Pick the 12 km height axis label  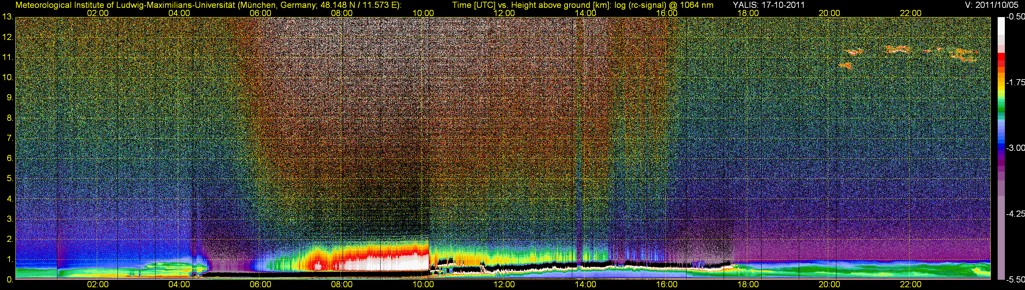(x=8, y=37)
